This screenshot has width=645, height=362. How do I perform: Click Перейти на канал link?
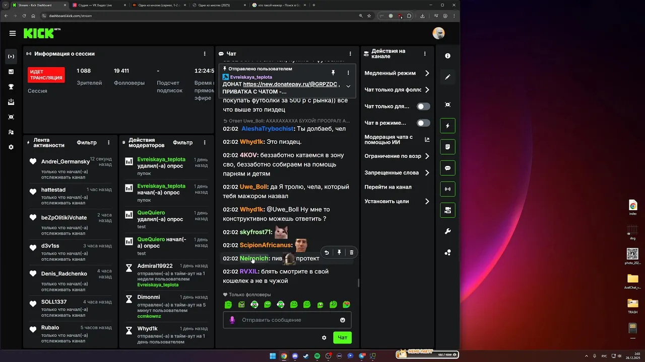pyautogui.click(x=388, y=187)
